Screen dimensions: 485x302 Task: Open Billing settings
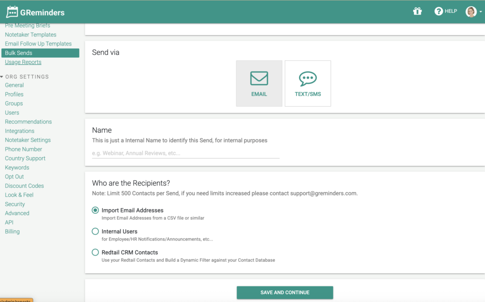pos(12,231)
